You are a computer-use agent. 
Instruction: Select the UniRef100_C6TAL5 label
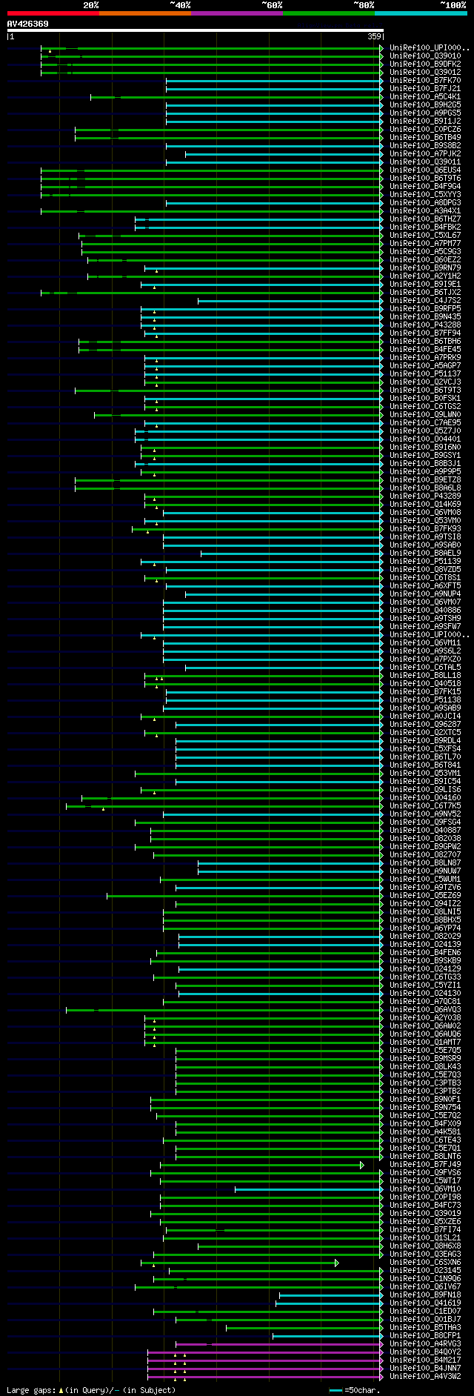[425, 667]
